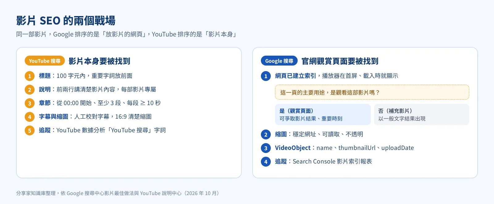Click the orange number 5 circle beside 追蹤
The width and height of the screenshot is (494, 204).
click(30, 130)
